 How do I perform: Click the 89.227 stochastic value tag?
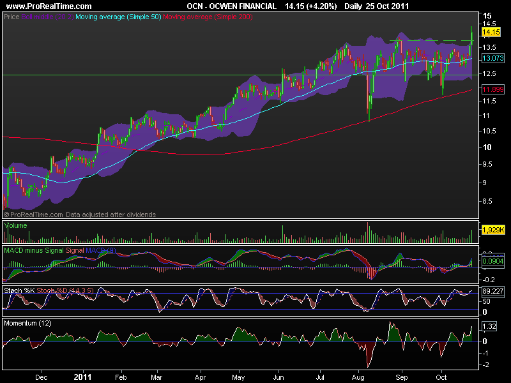[492, 291]
